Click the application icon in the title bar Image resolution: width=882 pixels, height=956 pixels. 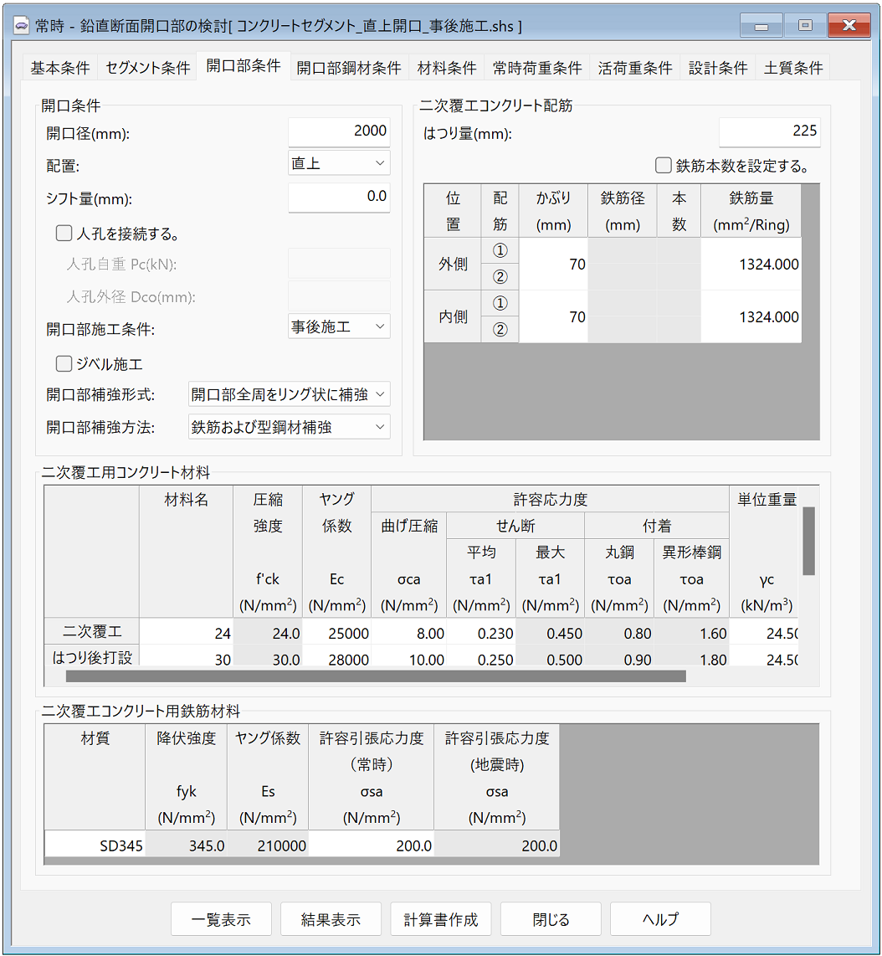point(22,24)
